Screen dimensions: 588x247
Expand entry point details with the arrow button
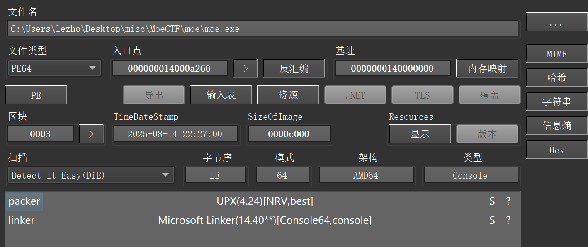(245, 68)
